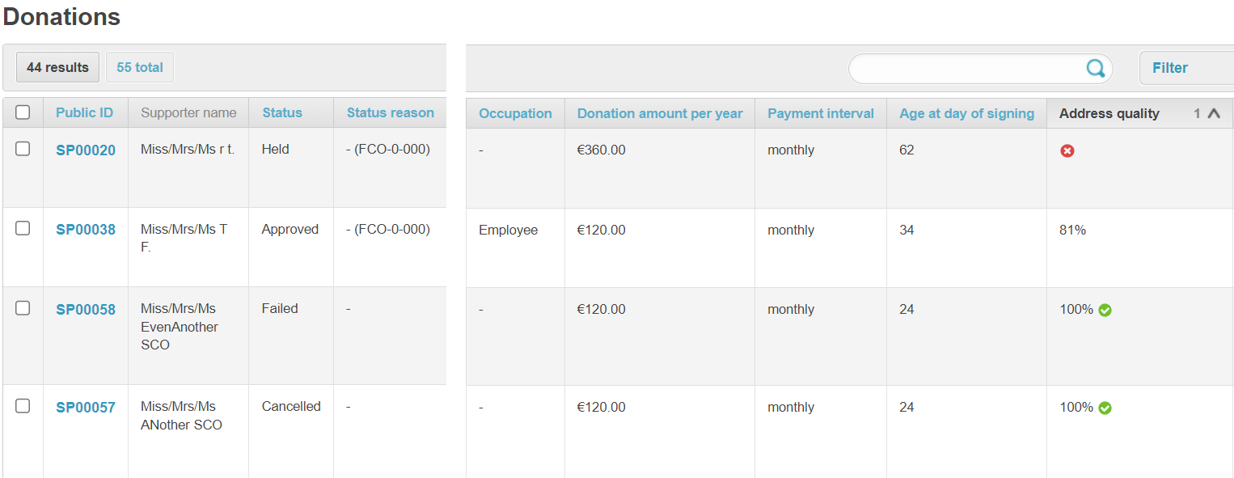Switch to the 55 total tab
The width and height of the screenshot is (1234, 478).
pos(139,67)
